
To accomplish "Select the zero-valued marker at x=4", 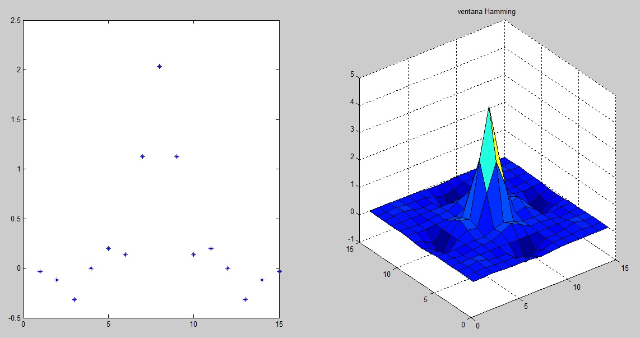I will click(x=91, y=268).
